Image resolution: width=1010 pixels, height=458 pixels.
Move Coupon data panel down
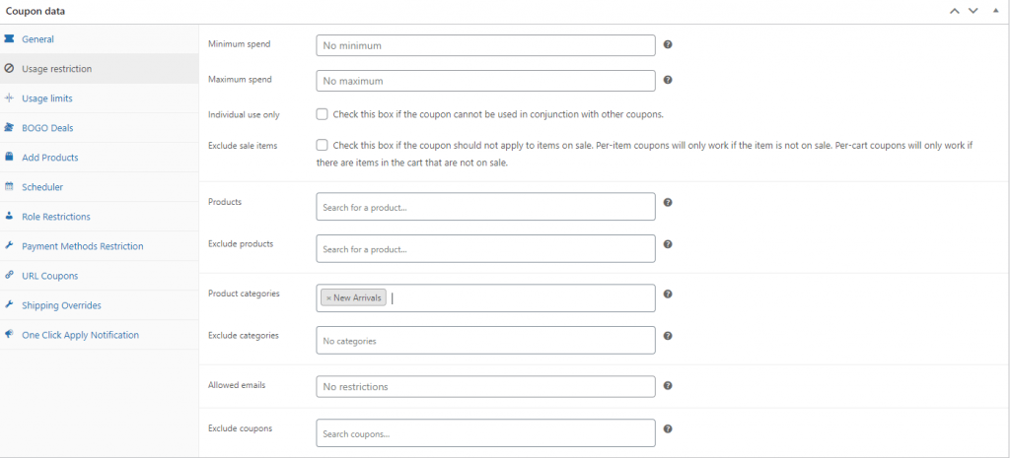coord(973,11)
